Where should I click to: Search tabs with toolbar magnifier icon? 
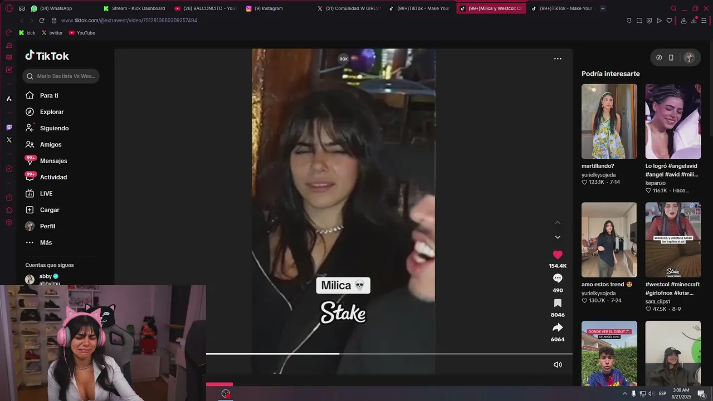(673, 8)
